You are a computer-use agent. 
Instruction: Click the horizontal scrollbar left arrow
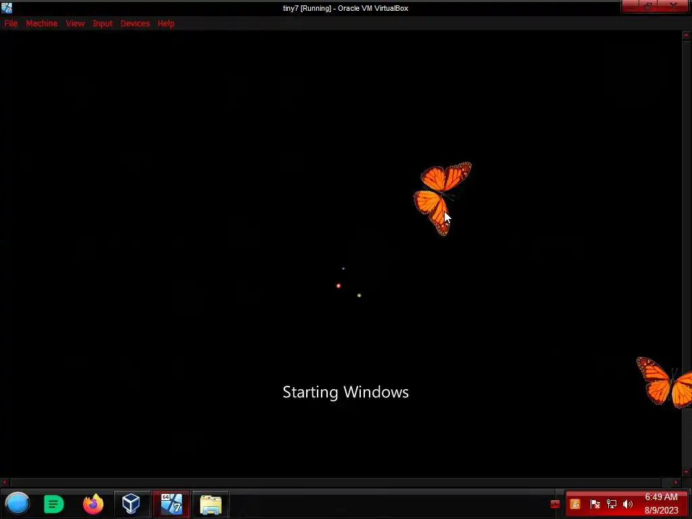tap(5, 483)
